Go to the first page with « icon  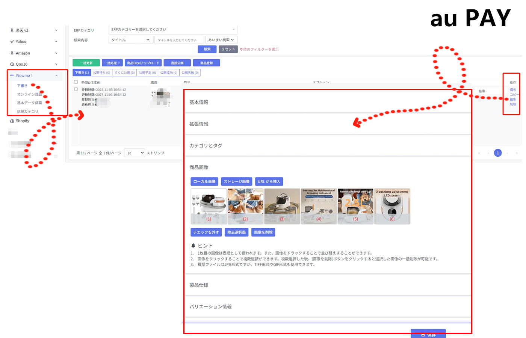(x=479, y=153)
